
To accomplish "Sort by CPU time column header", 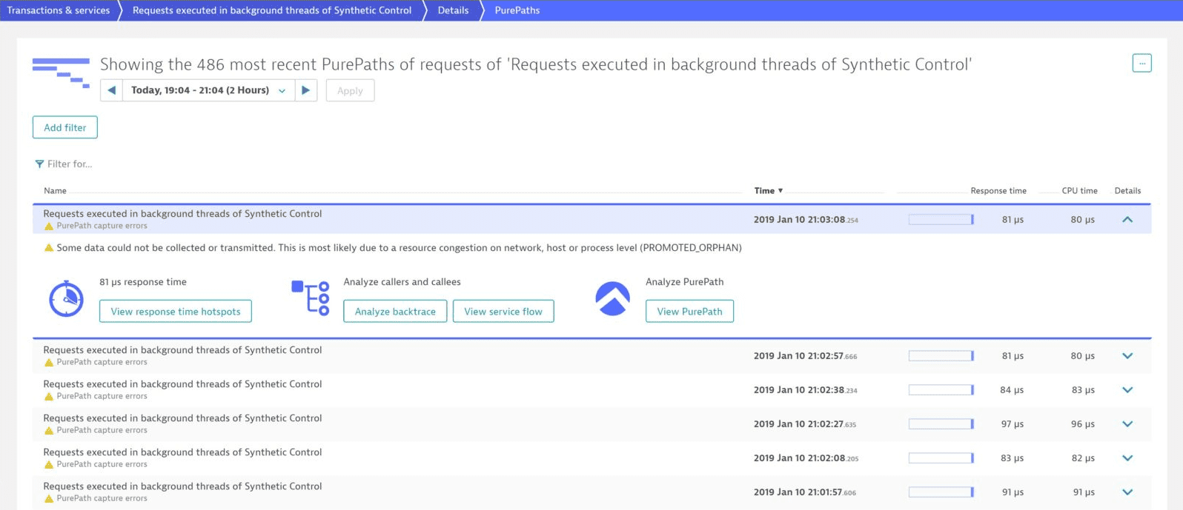I will [1079, 191].
